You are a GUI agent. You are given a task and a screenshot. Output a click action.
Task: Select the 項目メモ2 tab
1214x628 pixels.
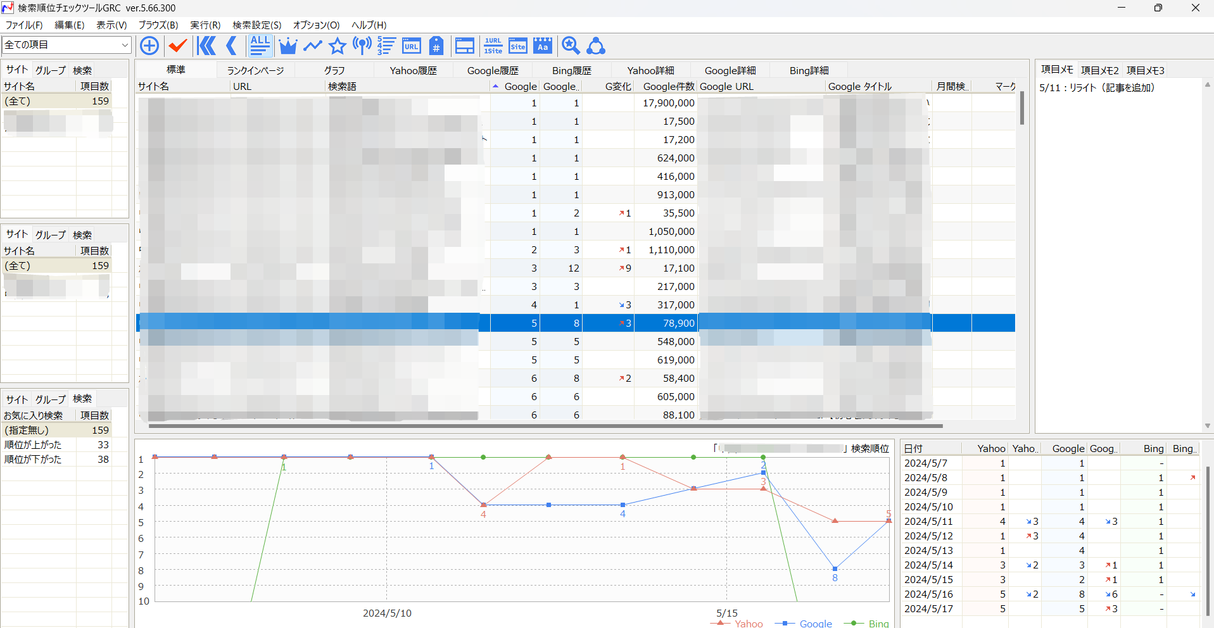[x=1100, y=70]
